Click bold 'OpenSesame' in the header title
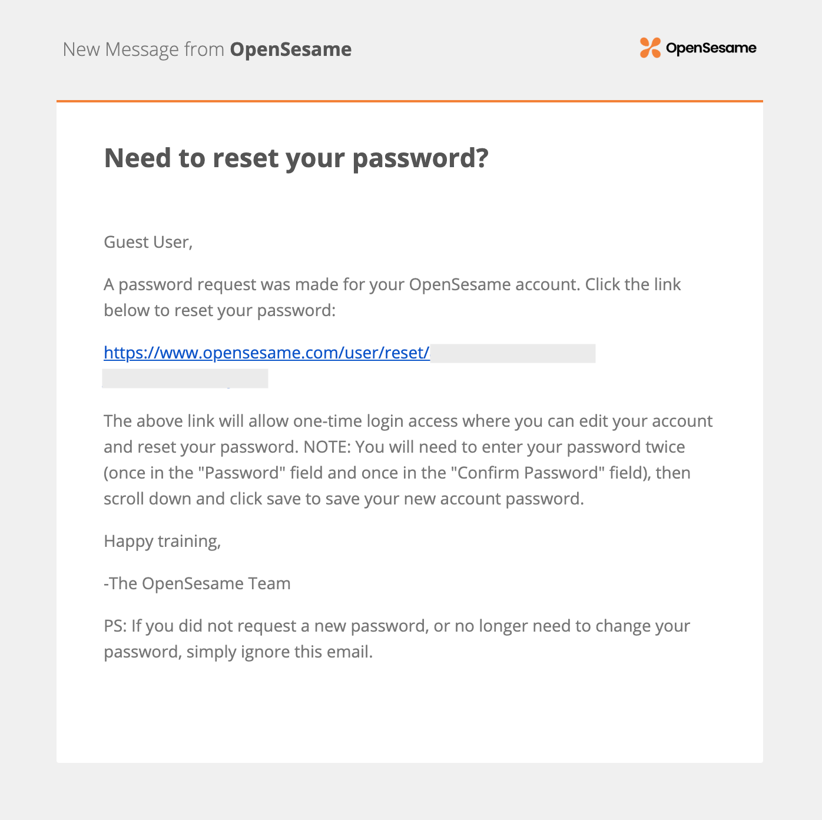The height and width of the screenshot is (820, 822). 291,49
